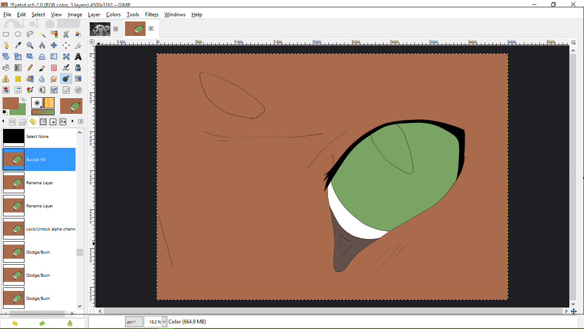Select the Rectangle Select tool
Viewport: 584px width, 329px height.
tap(6, 34)
